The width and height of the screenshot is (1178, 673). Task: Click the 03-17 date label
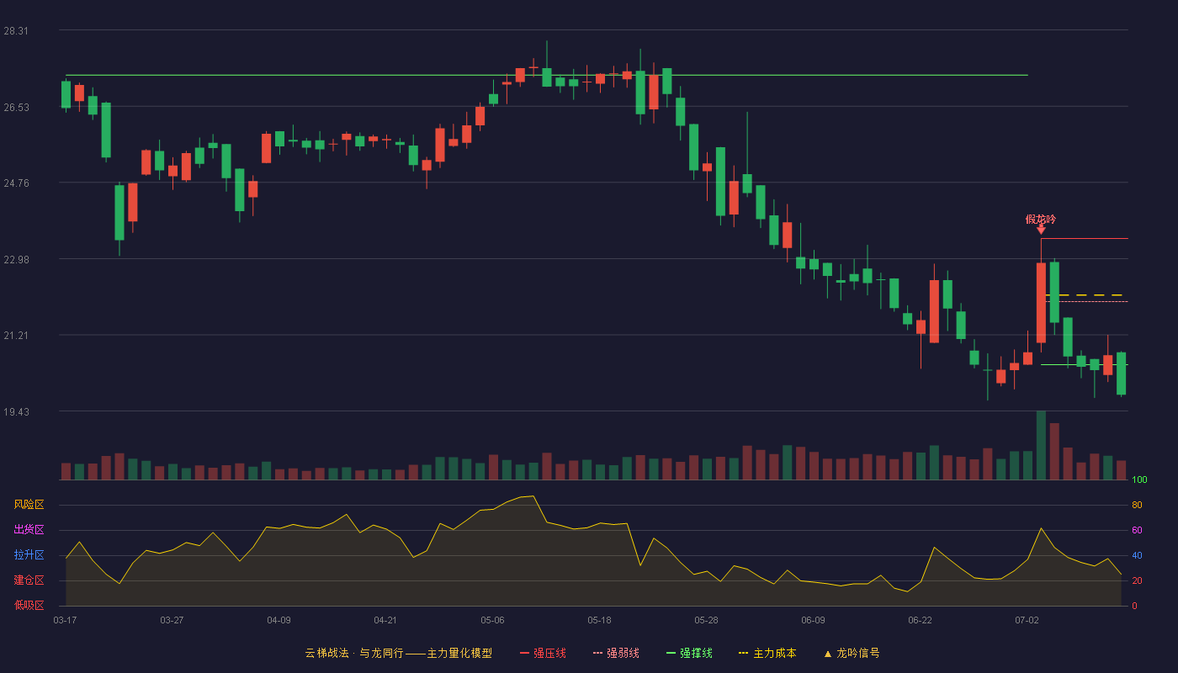click(65, 620)
